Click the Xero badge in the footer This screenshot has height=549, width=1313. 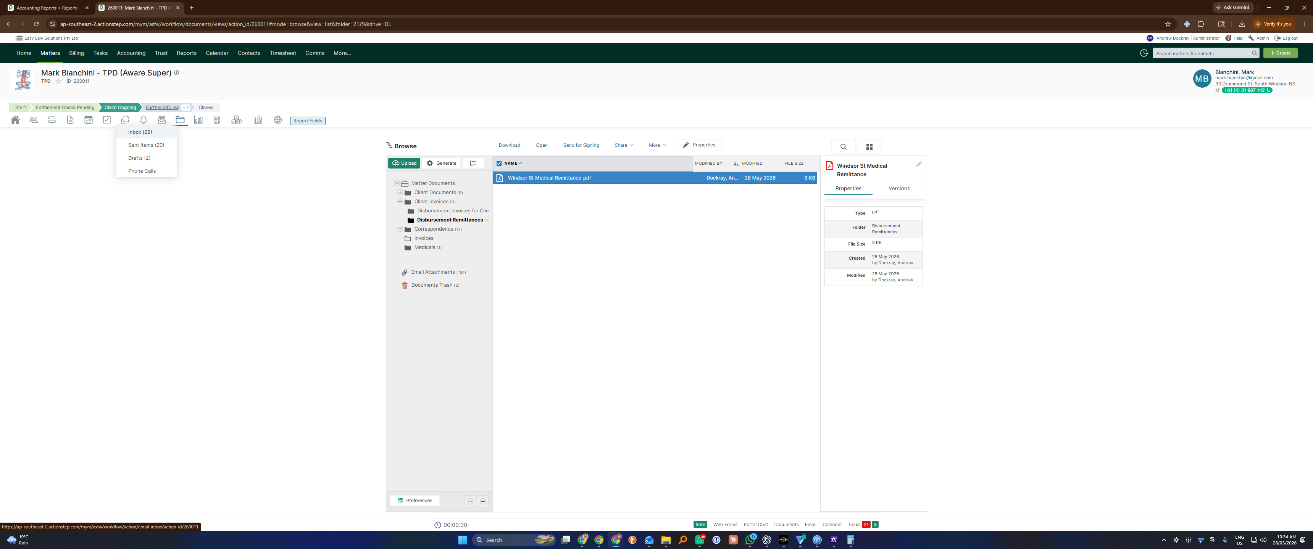coord(700,525)
